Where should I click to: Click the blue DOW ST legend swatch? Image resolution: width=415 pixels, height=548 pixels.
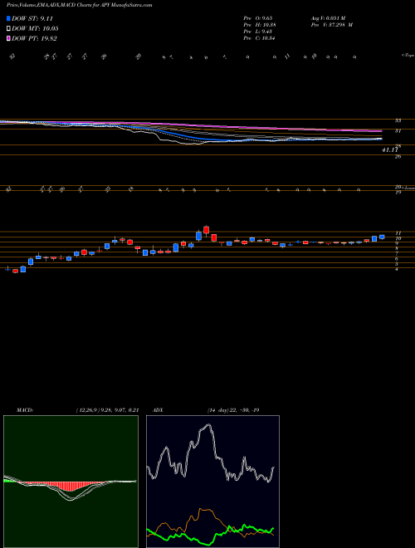(8, 18)
